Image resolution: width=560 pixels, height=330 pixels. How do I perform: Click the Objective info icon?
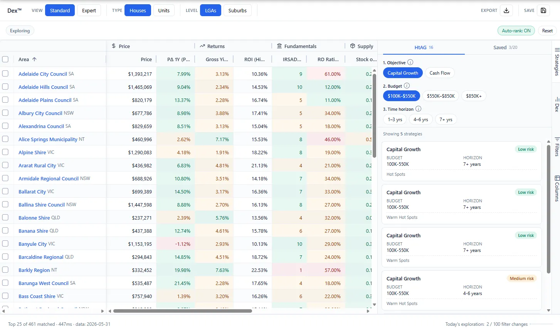coord(410,62)
